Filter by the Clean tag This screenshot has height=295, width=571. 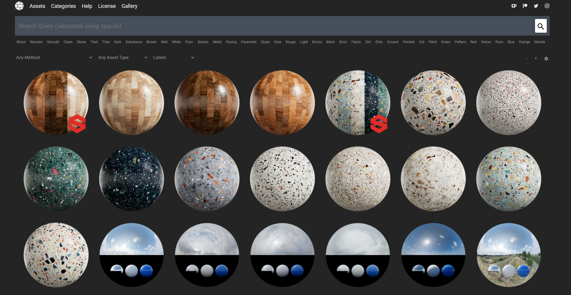[68, 42]
